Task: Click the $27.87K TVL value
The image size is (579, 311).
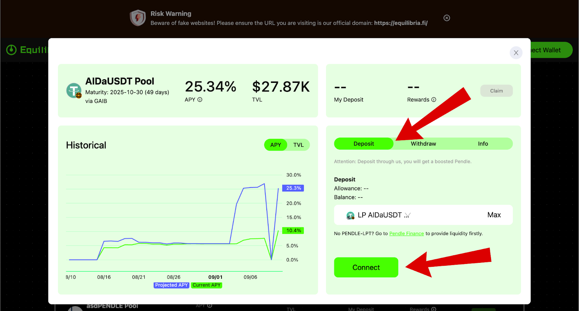Action: tap(281, 87)
